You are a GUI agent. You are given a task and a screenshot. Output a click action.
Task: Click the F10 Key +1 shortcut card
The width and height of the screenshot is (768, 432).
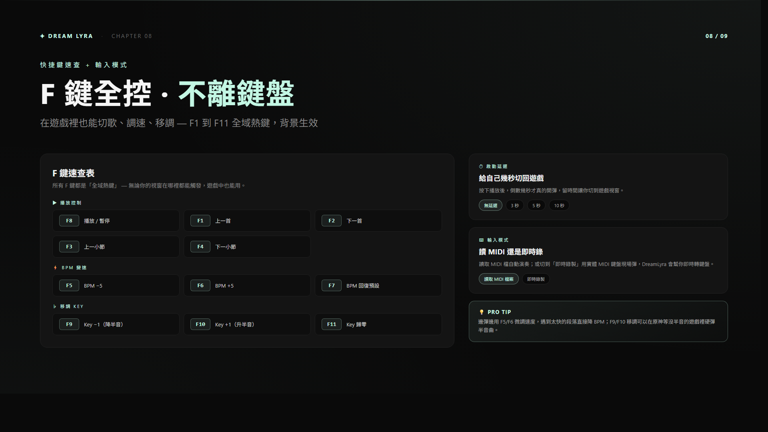click(x=247, y=324)
